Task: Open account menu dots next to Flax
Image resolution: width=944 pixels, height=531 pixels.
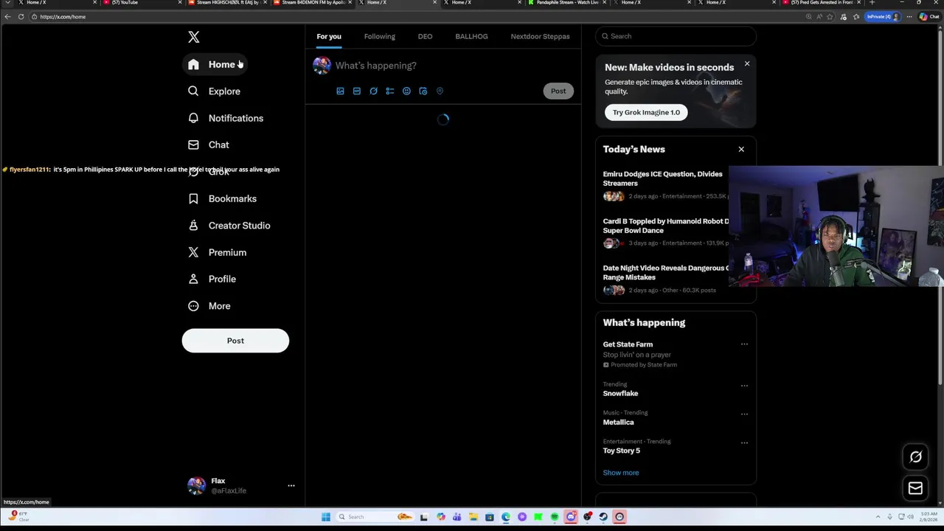Action: (291, 485)
